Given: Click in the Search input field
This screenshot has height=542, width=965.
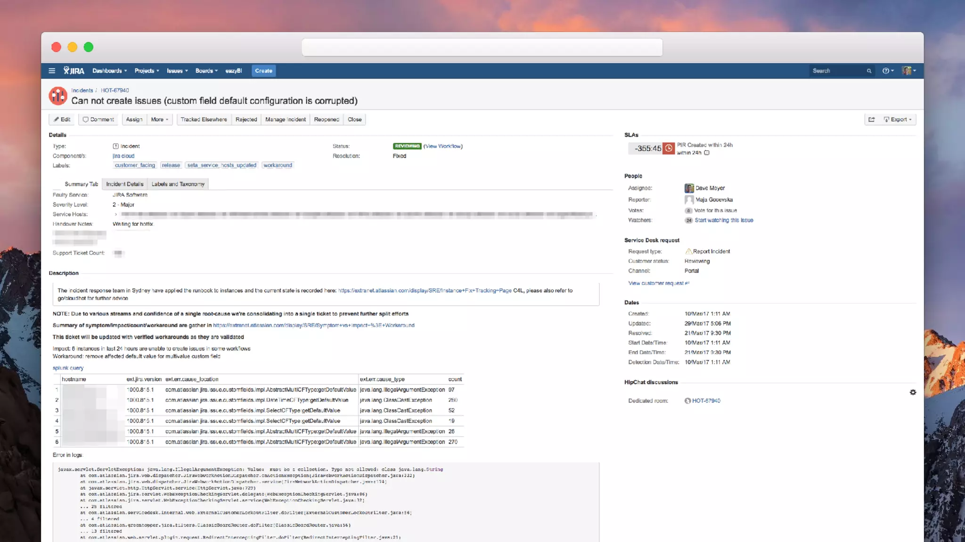Looking at the screenshot, I should tap(836, 71).
